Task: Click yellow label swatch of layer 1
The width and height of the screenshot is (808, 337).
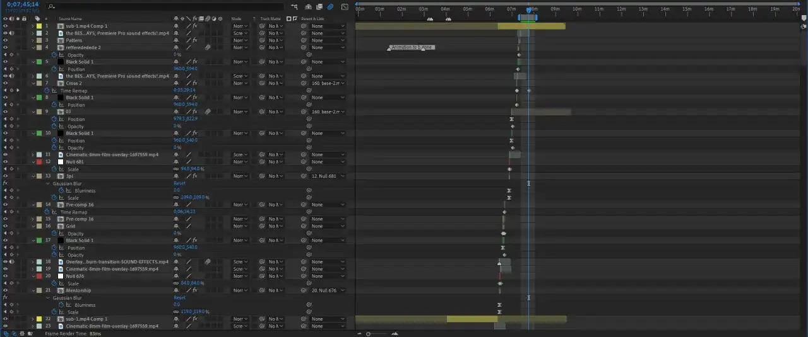Action: coord(39,26)
